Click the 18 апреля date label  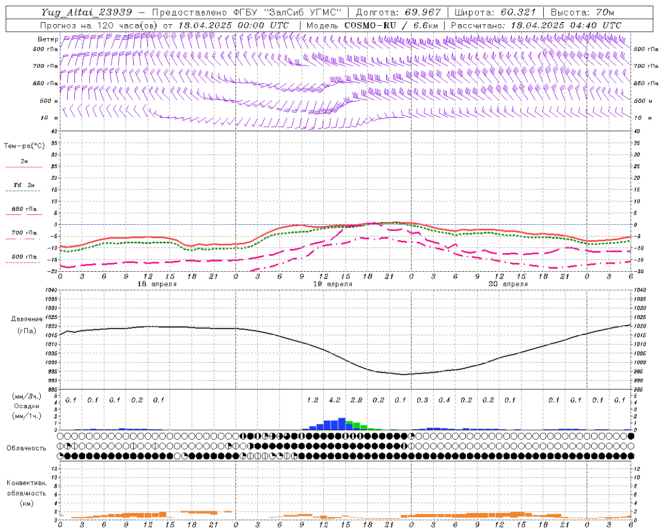[x=157, y=284]
